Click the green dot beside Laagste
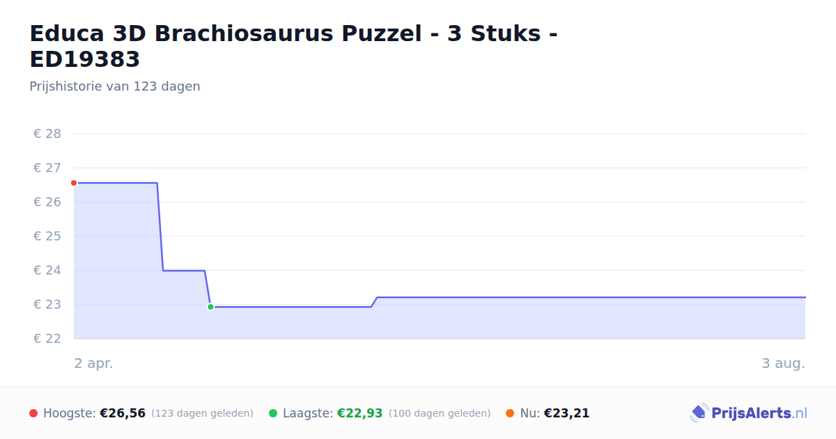The width and height of the screenshot is (836, 439). 273,413
